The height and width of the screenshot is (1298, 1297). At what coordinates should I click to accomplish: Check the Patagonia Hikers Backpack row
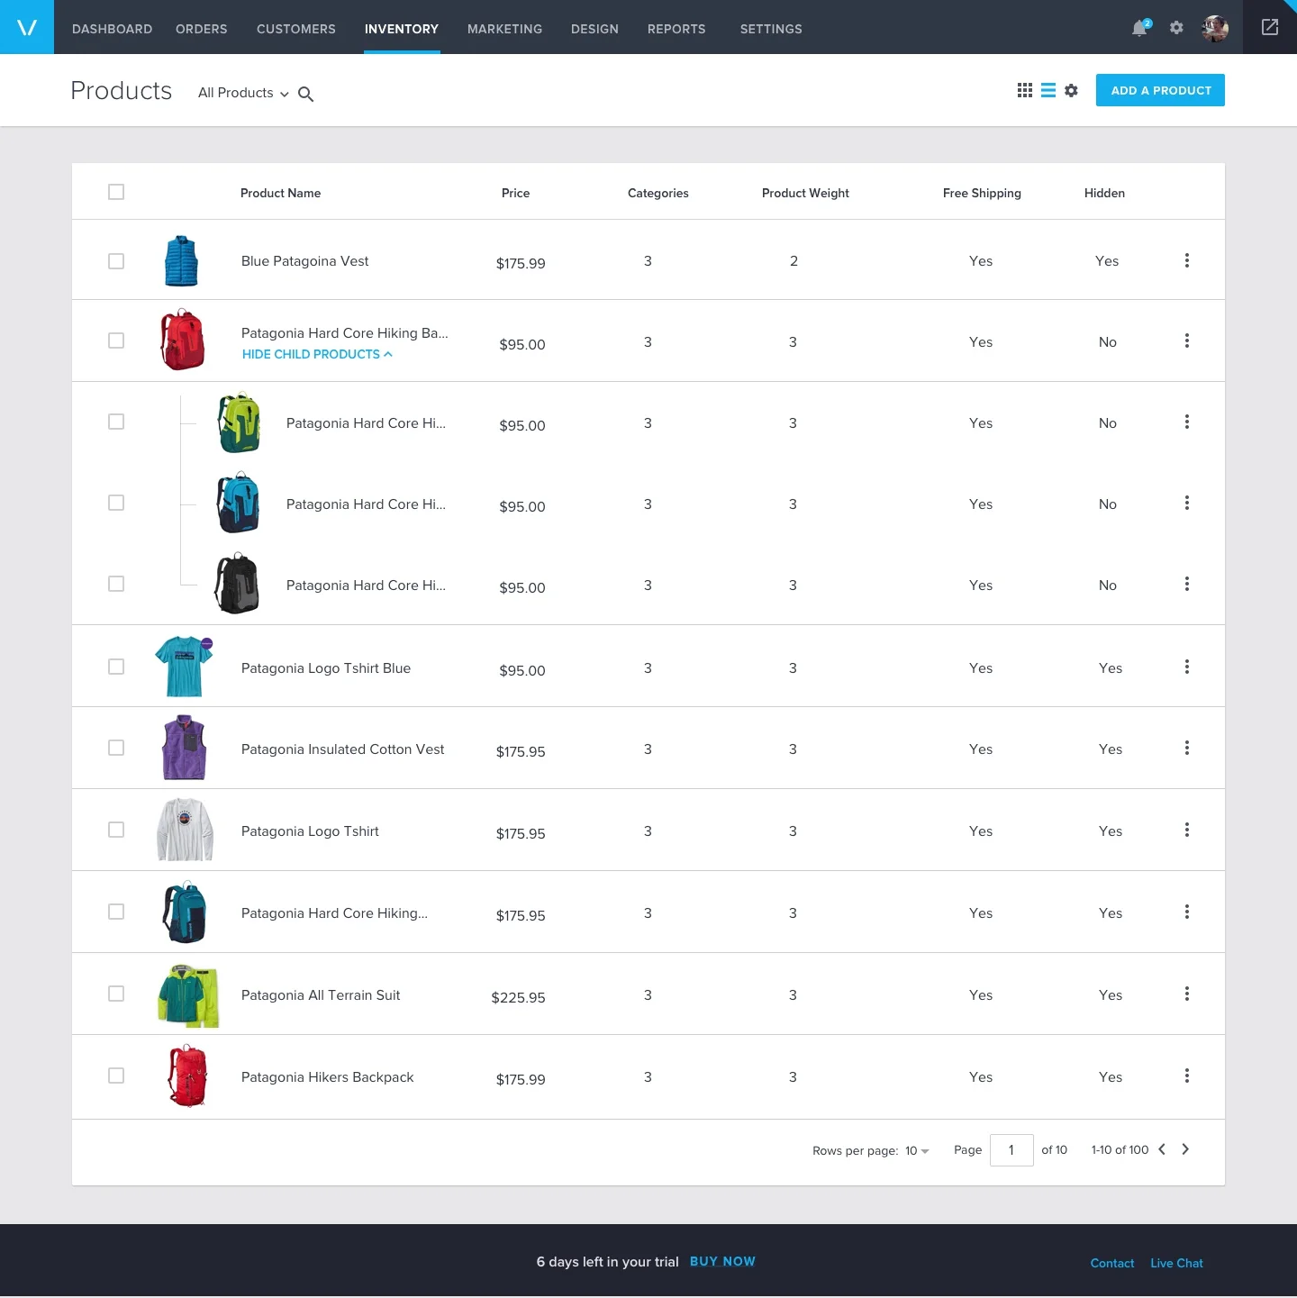pos(116,1076)
